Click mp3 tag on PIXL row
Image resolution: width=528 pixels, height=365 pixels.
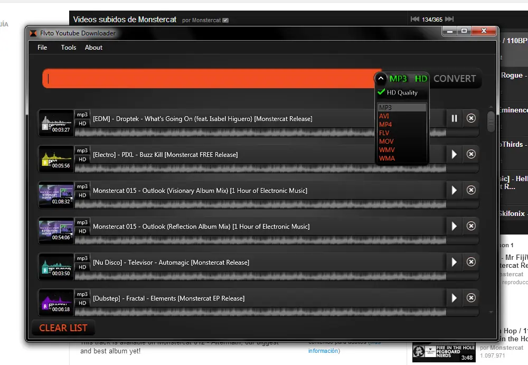click(x=82, y=151)
